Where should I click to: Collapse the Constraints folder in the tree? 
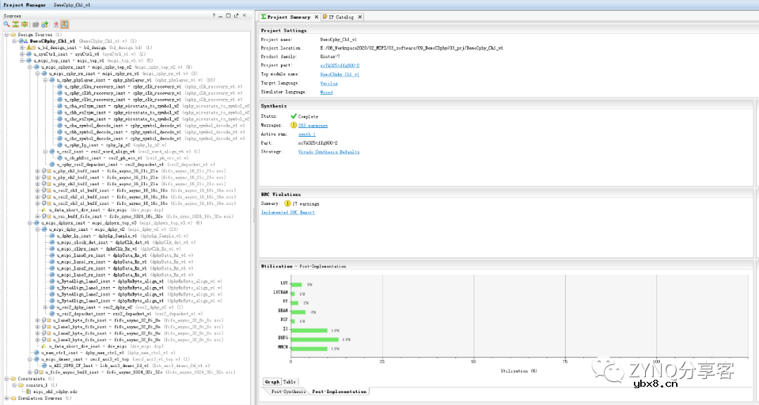tap(6, 378)
